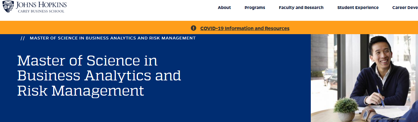418x122 pixels.
Task: Click the blue pen in student's hand
Action: 380,96
